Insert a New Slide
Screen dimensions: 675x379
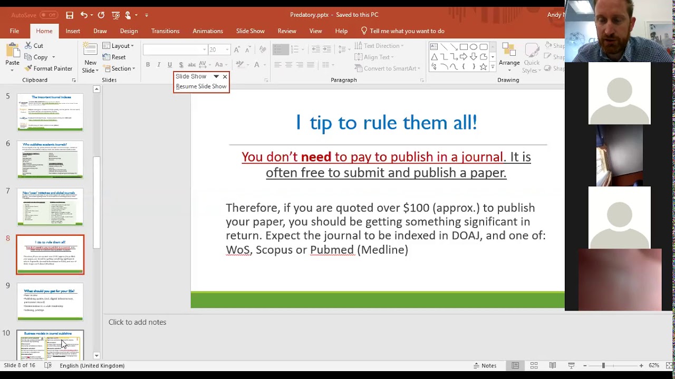90,58
